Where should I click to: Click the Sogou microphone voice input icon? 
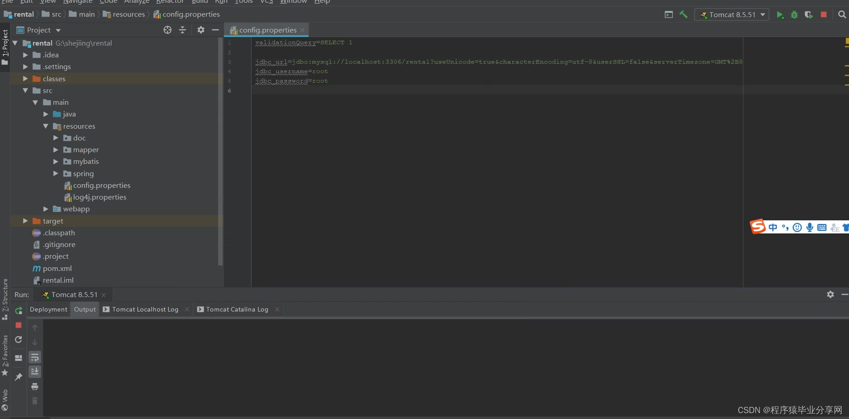coord(810,228)
